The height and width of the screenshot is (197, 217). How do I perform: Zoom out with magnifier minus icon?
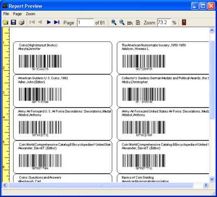point(122,22)
